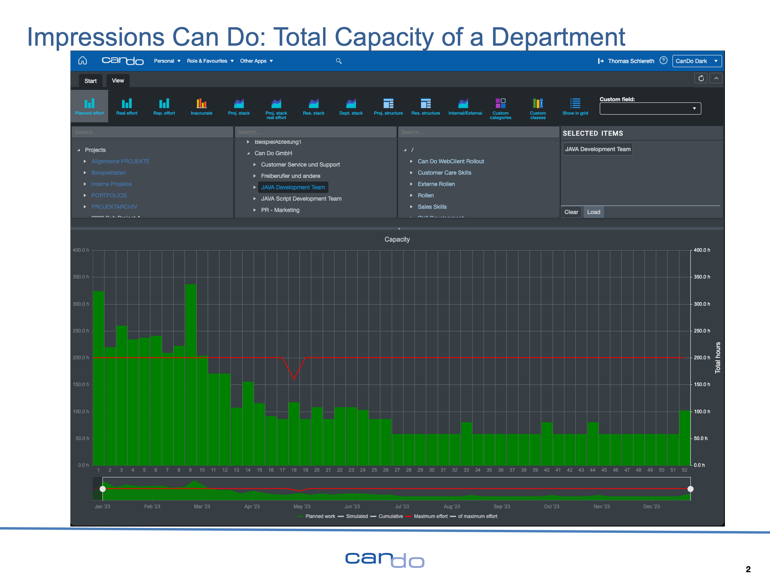Switch to Proj. stack view

239,106
